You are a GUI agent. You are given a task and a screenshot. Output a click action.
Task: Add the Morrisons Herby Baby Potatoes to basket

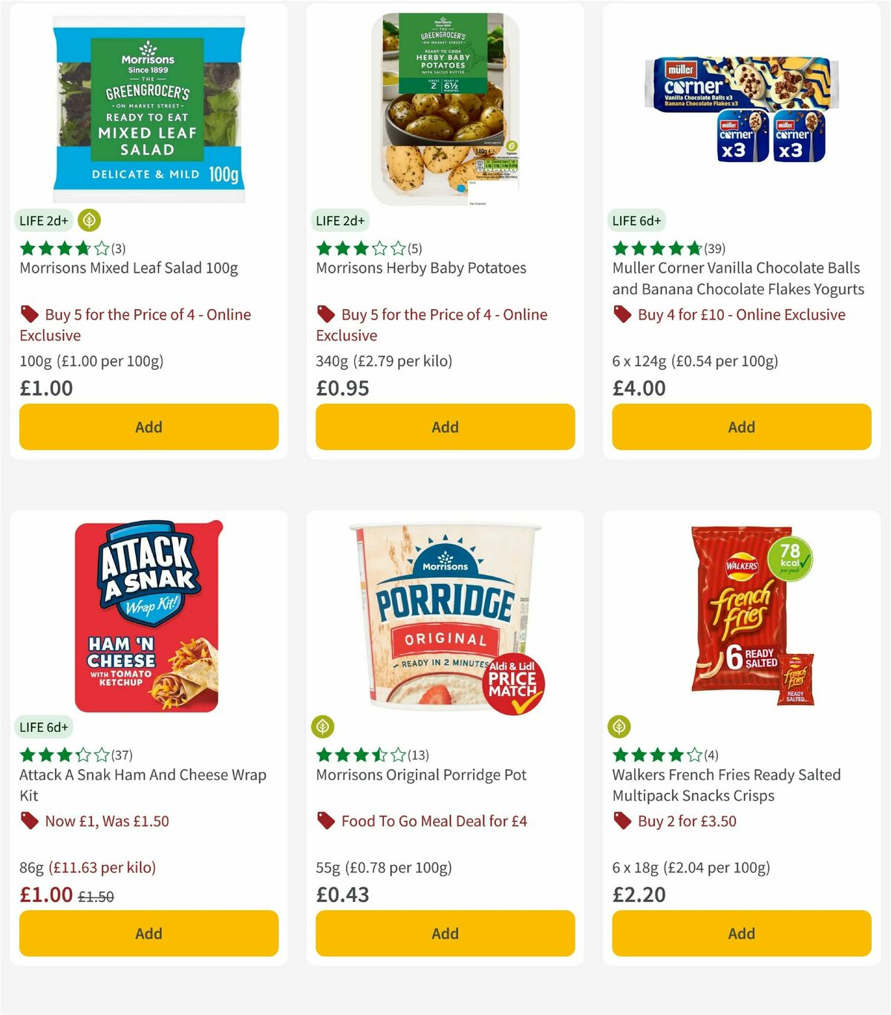(445, 427)
